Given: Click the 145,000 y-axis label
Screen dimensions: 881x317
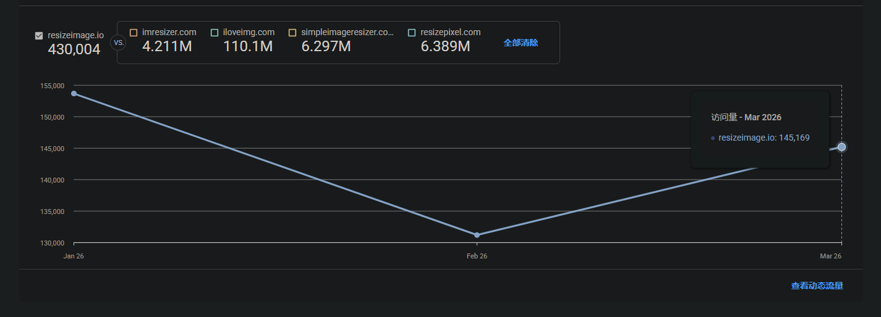Looking at the screenshot, I should click(52, 149).
